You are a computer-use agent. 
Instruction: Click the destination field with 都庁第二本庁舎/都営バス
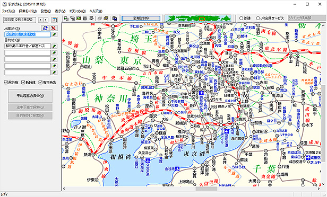pos(28,46)
